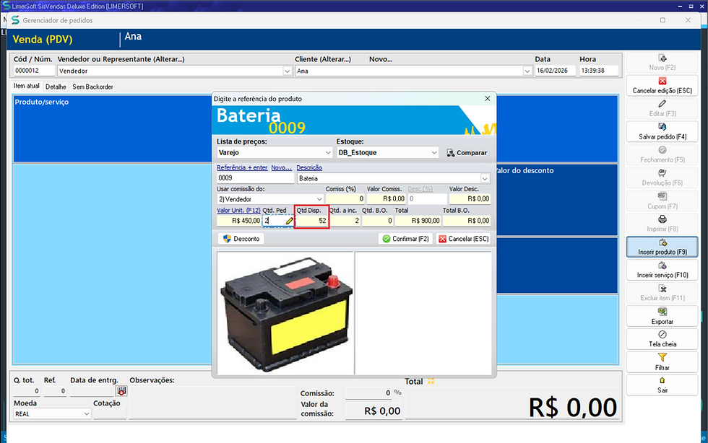Open the calendar icon next to Data de entrg.
Viewport: 708px width, 443px height.
click(x=121, y=390)
